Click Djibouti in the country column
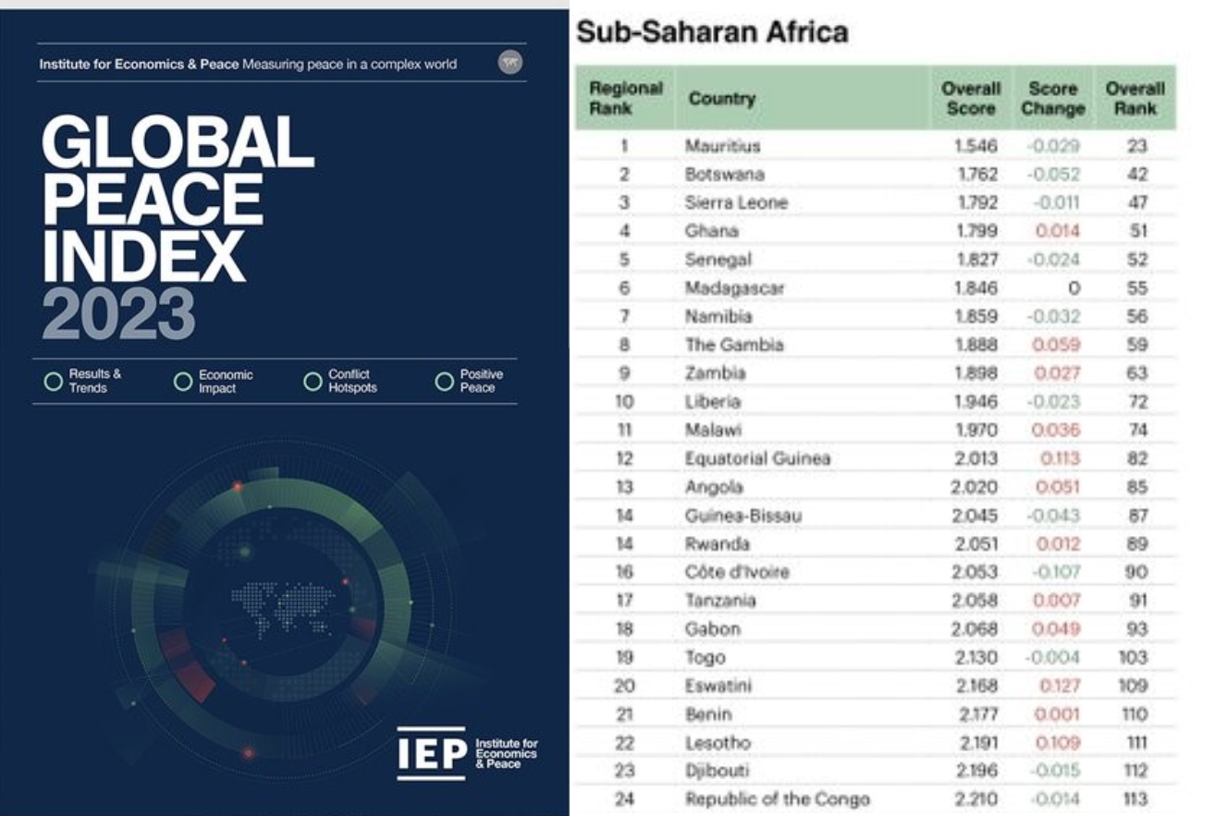This screenshot has height=816, width=1227. click(717, 771)
